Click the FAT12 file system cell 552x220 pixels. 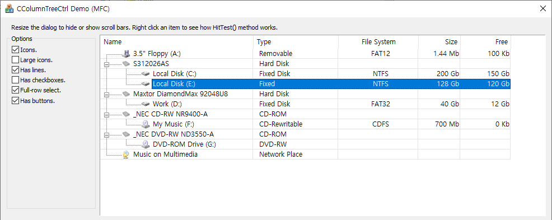[x=378, y=54]
